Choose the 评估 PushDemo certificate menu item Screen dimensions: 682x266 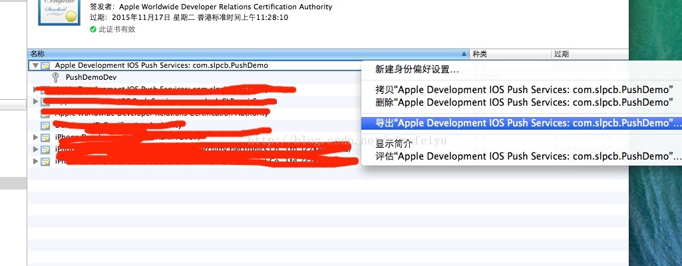click(521, 156)
